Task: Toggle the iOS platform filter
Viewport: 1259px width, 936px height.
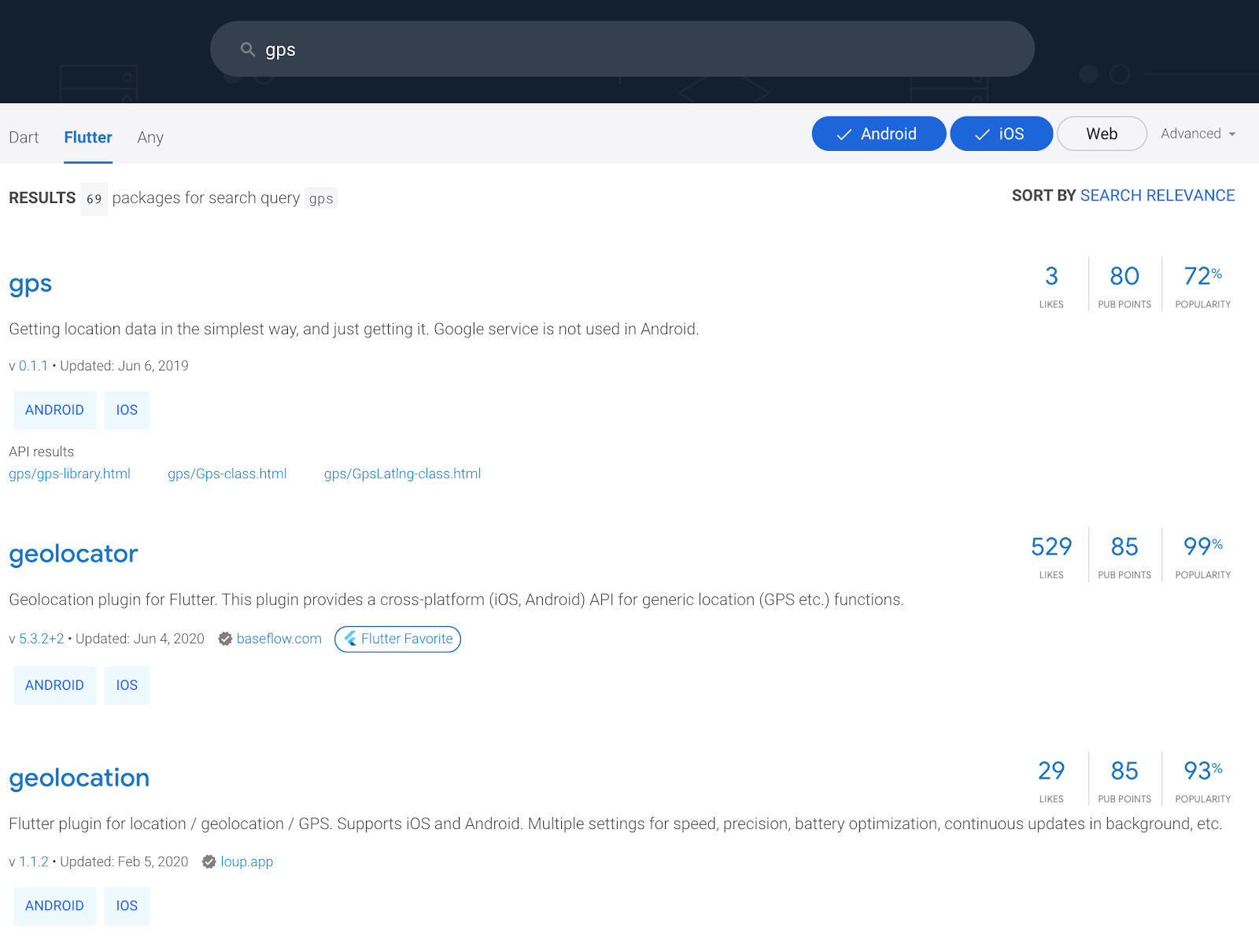Action: point(1001,134)
